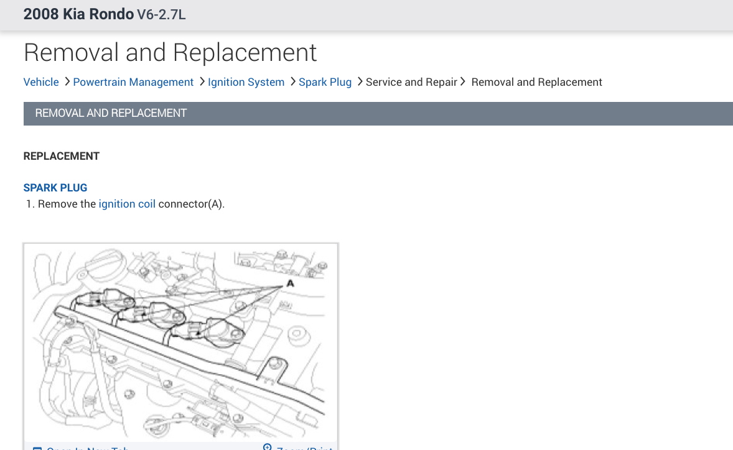733x450 pixels.
Task: Click the chevron after Service and Repair
Action: (463, 81)
